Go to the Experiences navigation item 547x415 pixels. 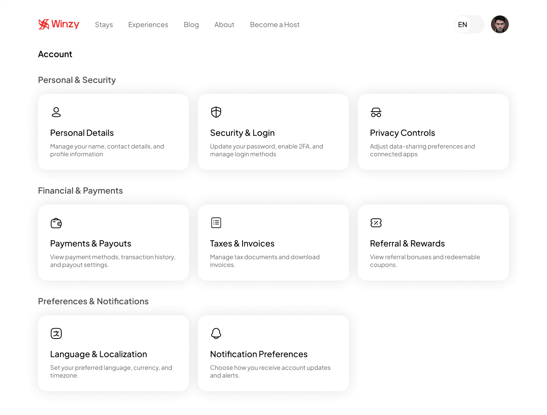coord(148,25)
